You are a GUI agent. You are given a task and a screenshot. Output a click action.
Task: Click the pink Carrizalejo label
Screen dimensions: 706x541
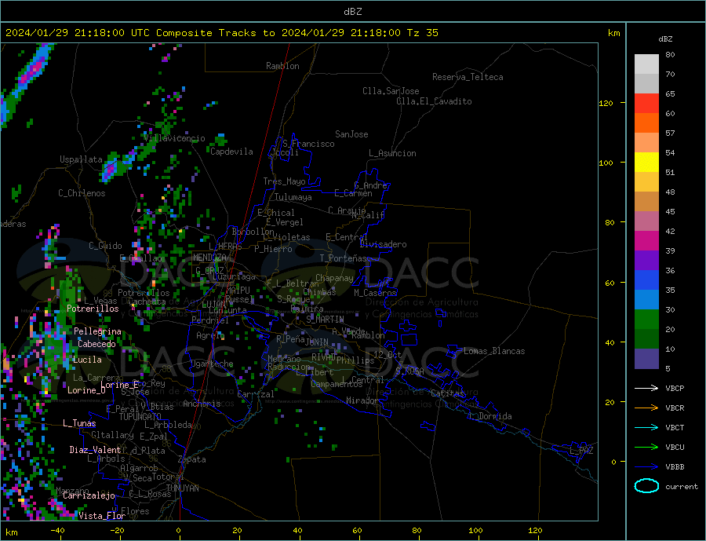coord(89,496)
